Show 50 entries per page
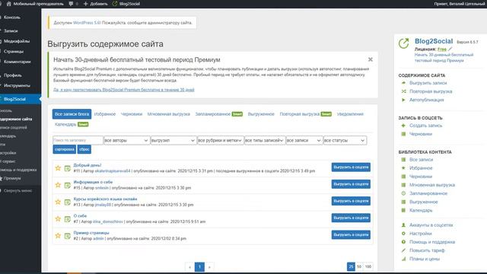The height and width of the screenshot is (274, 487). 359,266
